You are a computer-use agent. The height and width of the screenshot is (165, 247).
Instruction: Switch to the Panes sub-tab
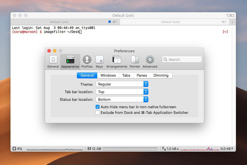[142, 75]
